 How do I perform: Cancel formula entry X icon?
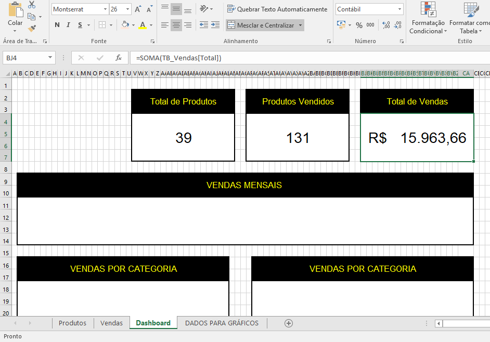[81, 58]
